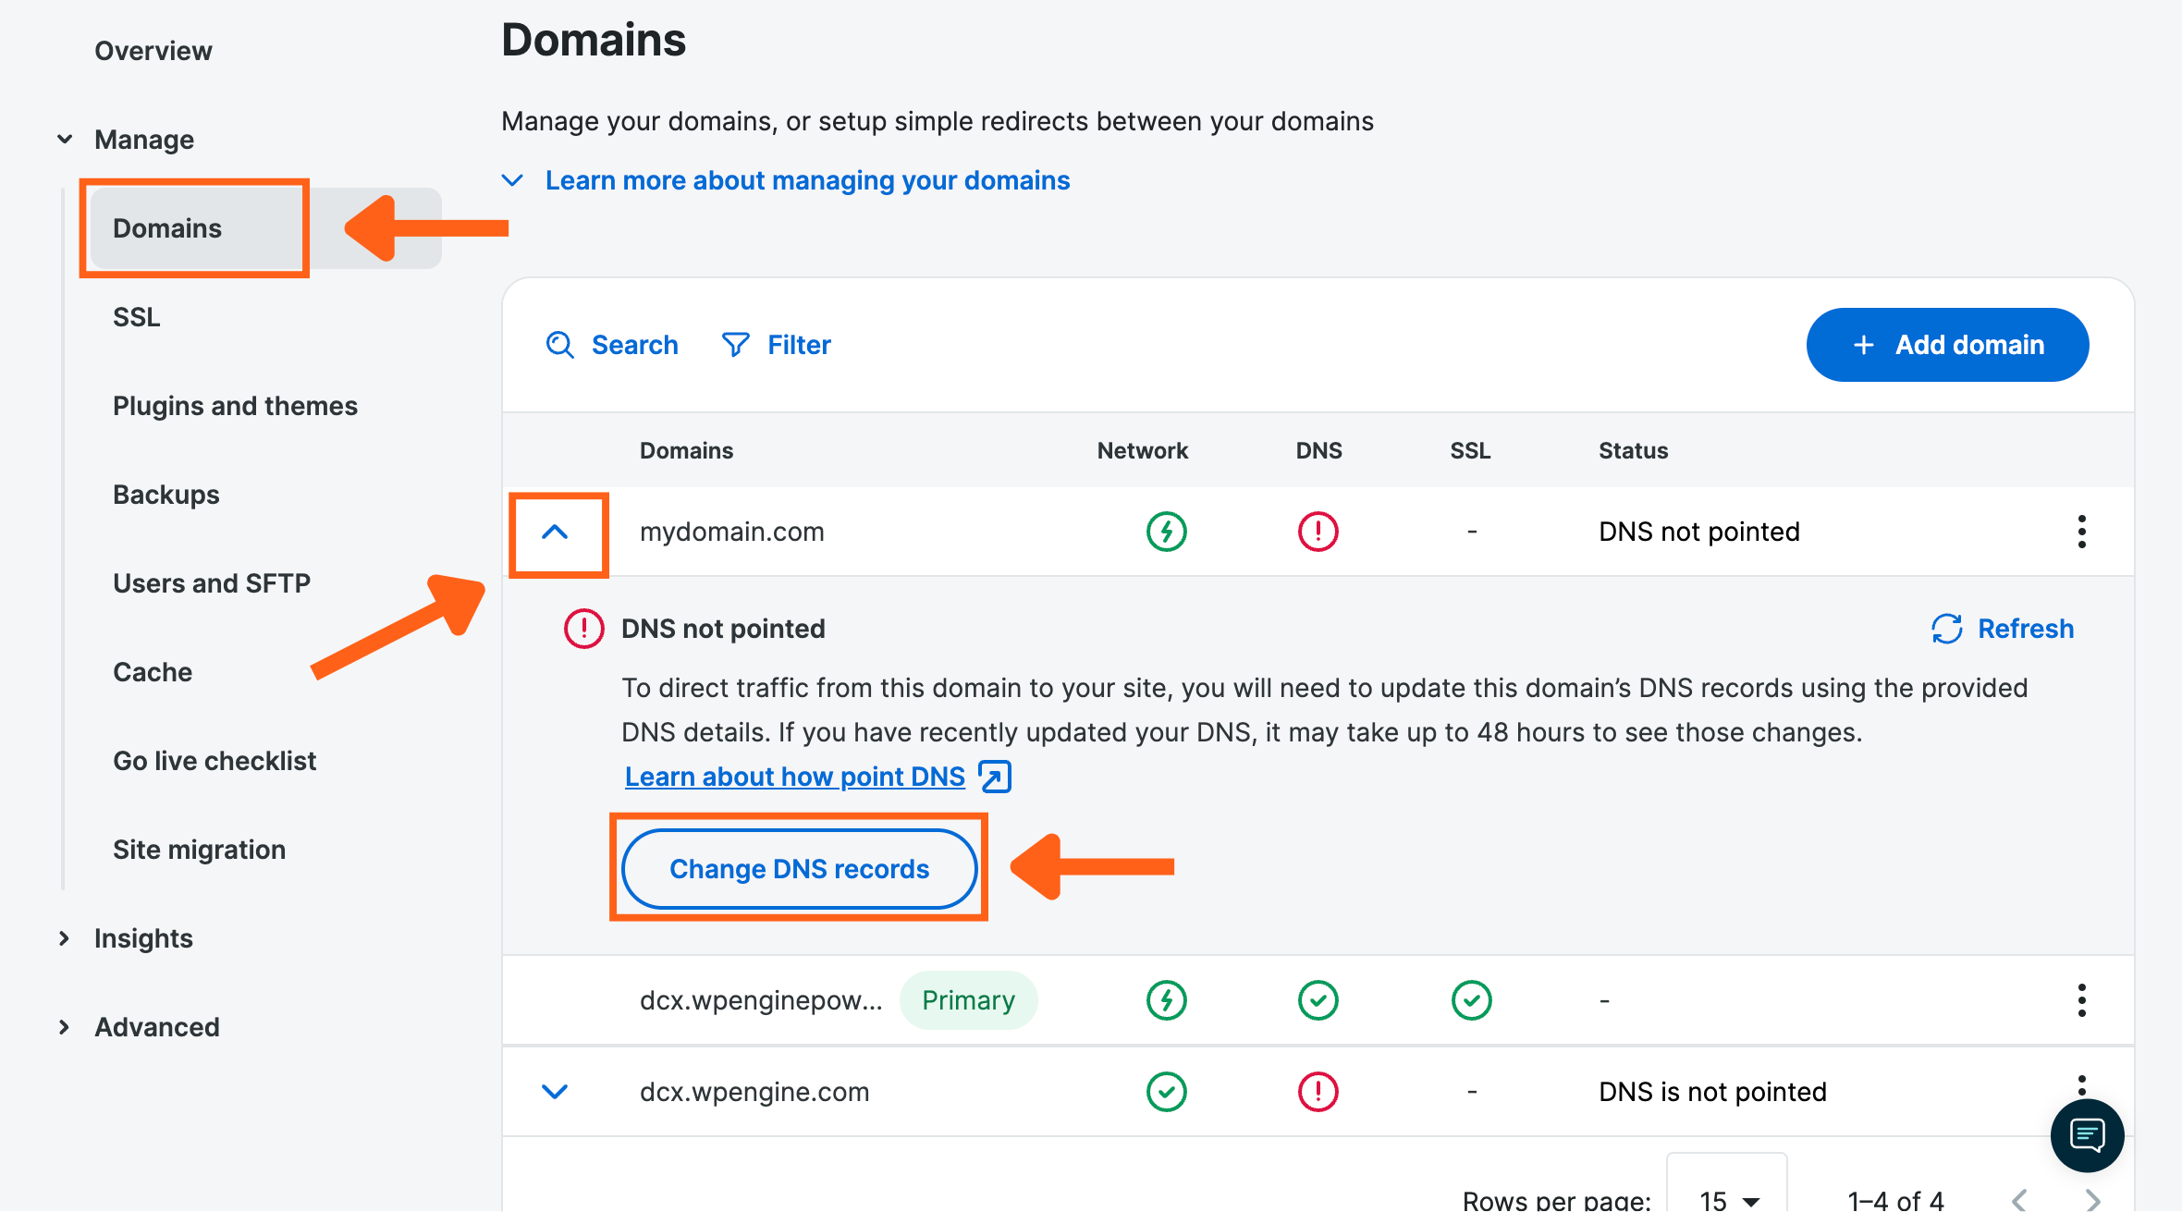Image resolution: width=2182 pixels, height=1212 pixels.
Task: Expand the Insights sidebar section
Action: [x=64, y=937]
